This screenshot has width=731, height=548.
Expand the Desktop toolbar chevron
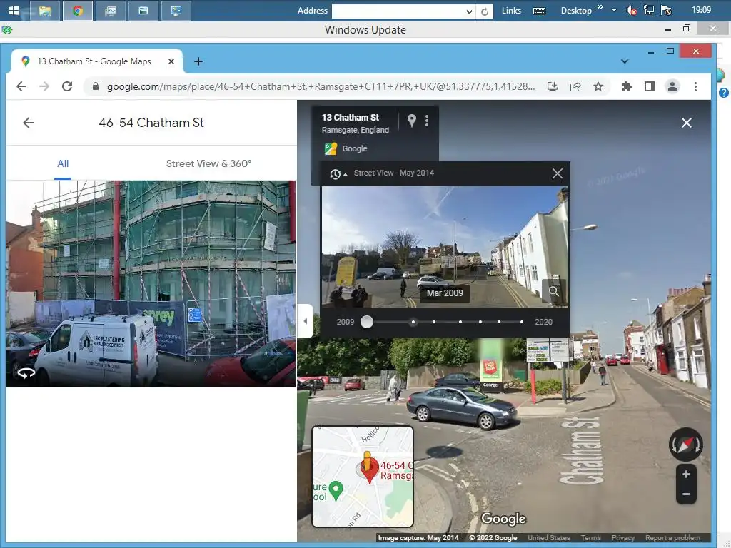click(x=600, y=7)
